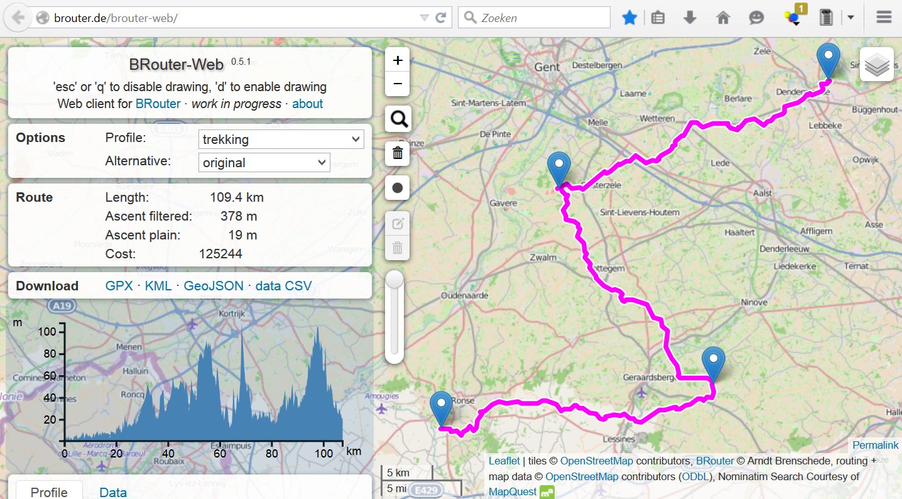Download route as GPX

coord(119,286)
